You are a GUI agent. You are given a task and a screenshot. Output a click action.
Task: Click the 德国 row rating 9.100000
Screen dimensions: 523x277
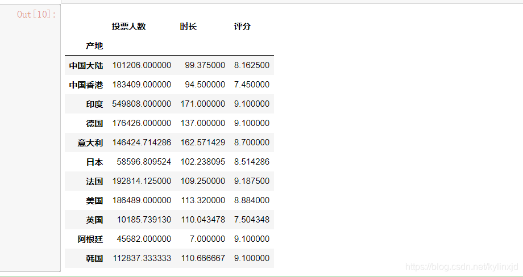(252, 123)
